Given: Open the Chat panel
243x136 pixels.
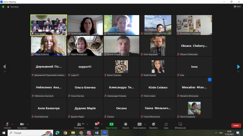Looking at the screenshot, I should (x=97, y=125).
